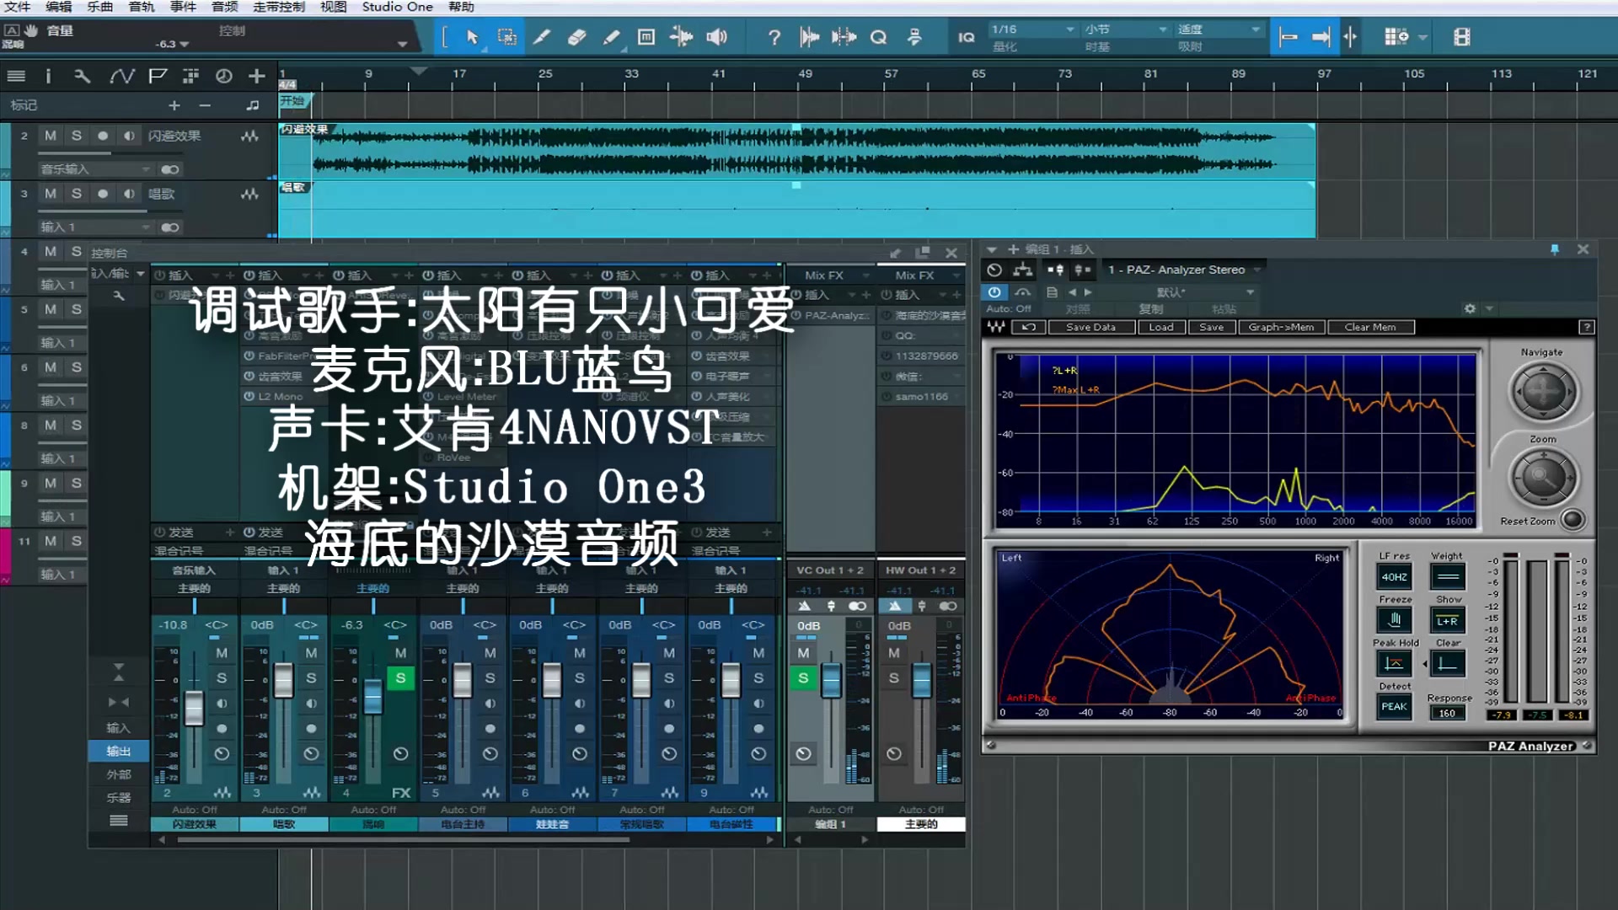Screen dimensions: 1618x910
Task: Click Freeze icon in PAZ Analyzer
Action: tap(1395, 620)
